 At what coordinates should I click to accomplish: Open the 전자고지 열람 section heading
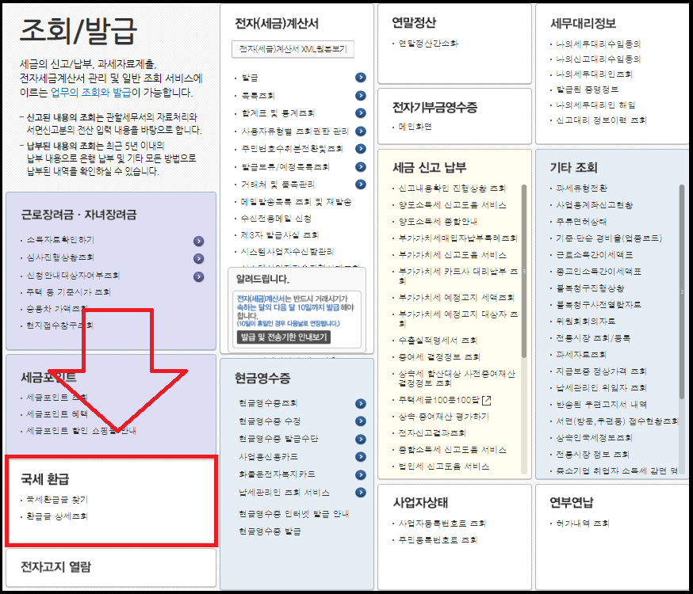tap(56, 566)
